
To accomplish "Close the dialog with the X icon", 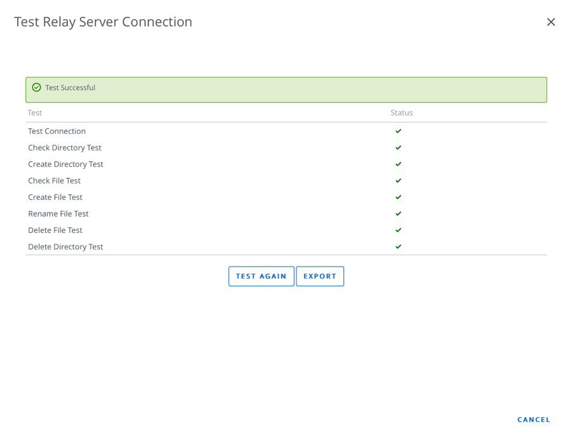I will click(550, 22).
